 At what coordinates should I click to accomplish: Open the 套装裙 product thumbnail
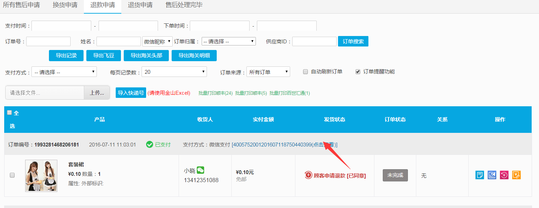click(41, 175)
